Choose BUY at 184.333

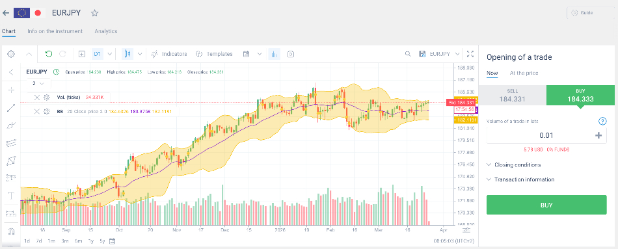coord(580,95)
